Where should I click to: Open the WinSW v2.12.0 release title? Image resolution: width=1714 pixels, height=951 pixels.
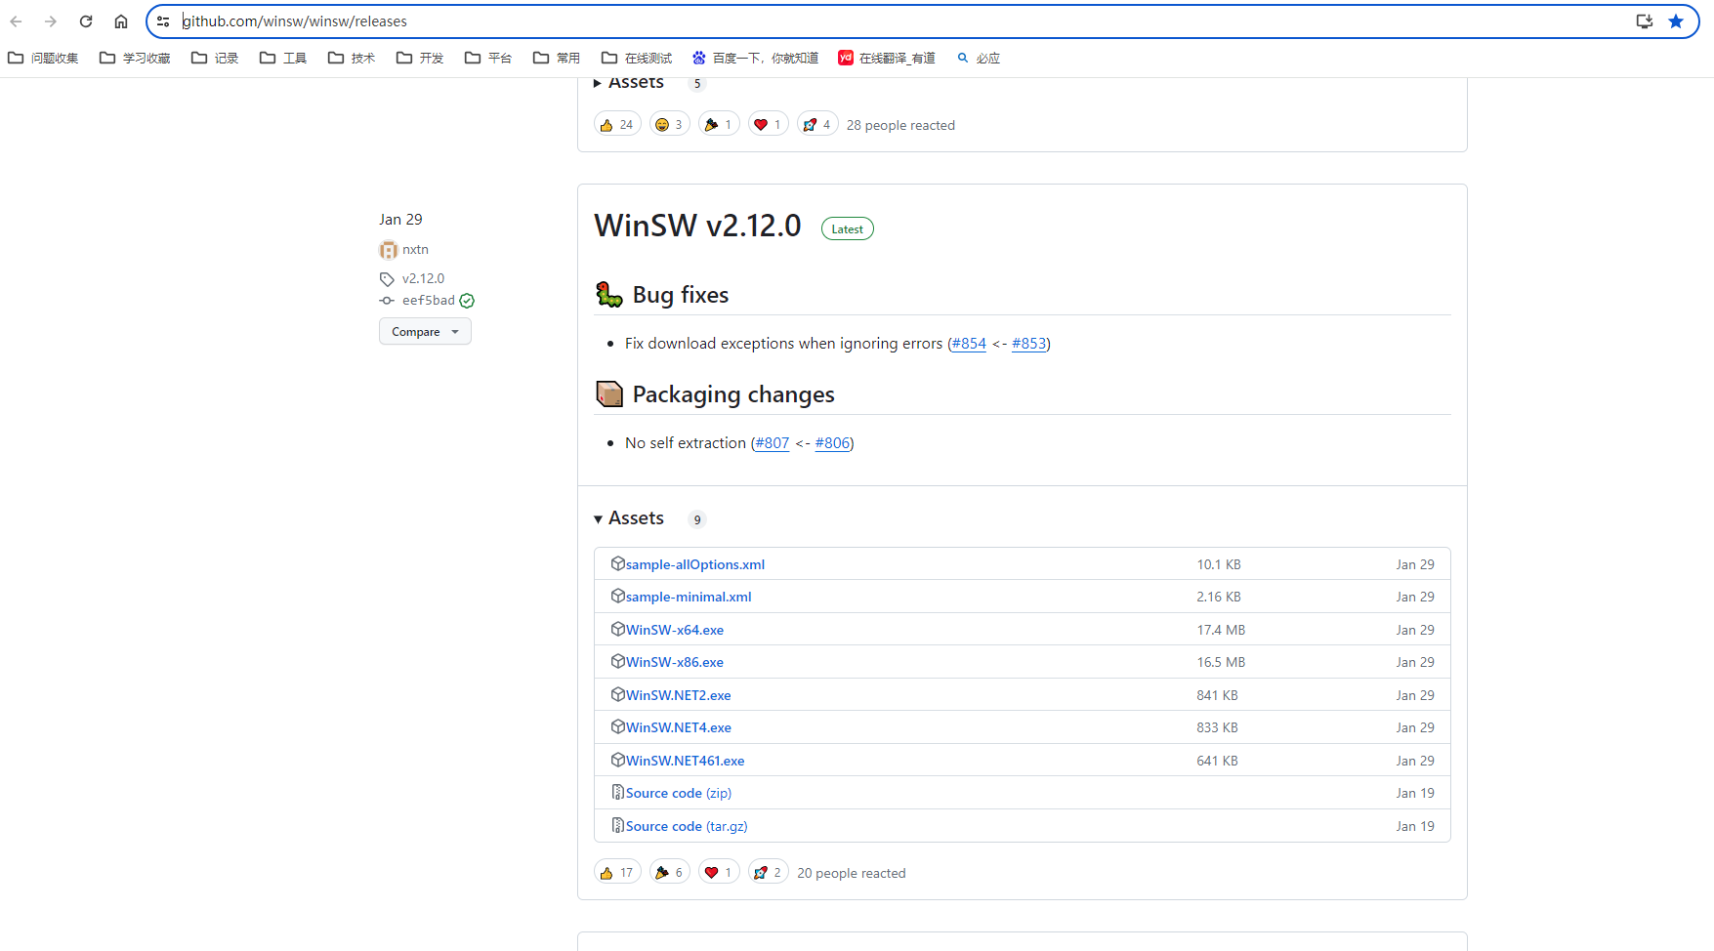(x=697, y=226)
